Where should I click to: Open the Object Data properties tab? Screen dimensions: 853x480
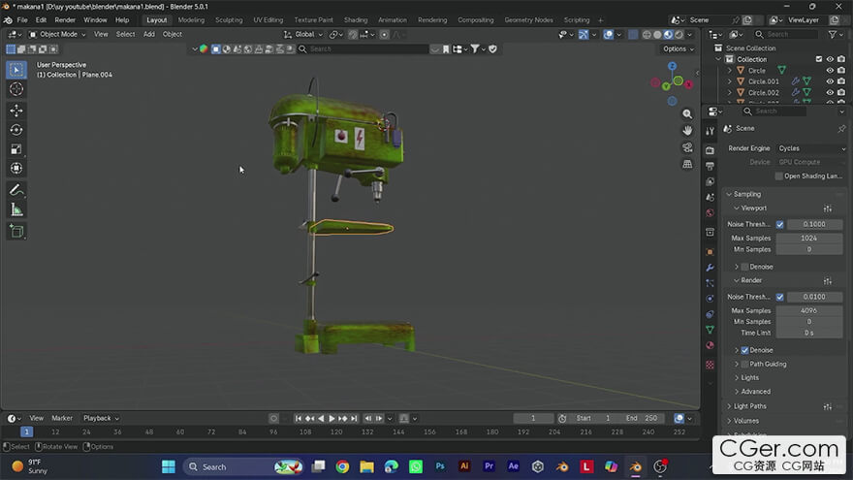710,330
